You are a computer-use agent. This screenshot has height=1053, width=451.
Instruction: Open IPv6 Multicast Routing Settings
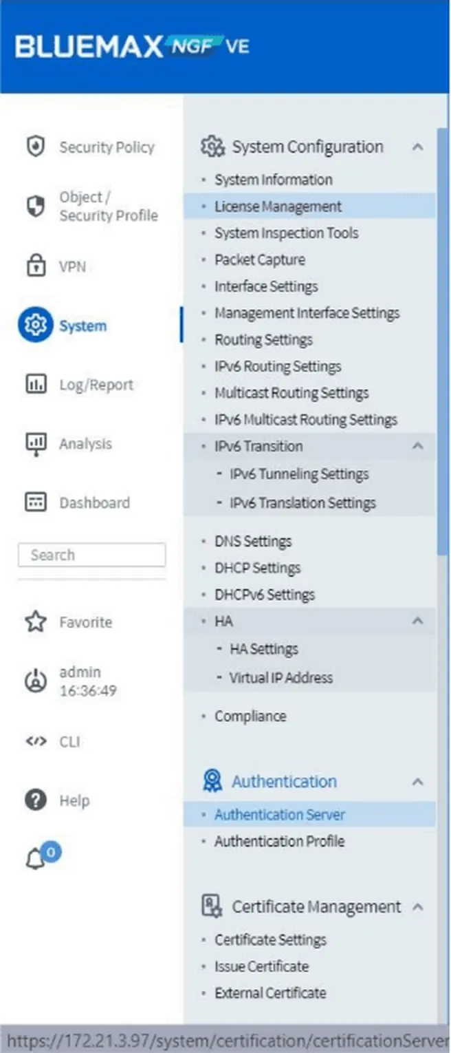pos(306,420)
